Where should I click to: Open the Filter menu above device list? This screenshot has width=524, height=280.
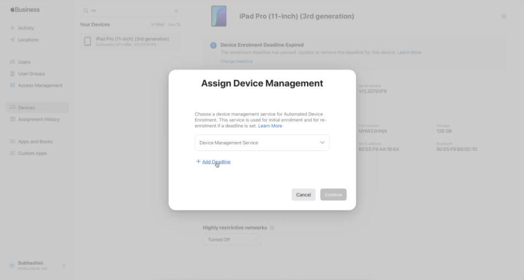[x=159, y=24]
